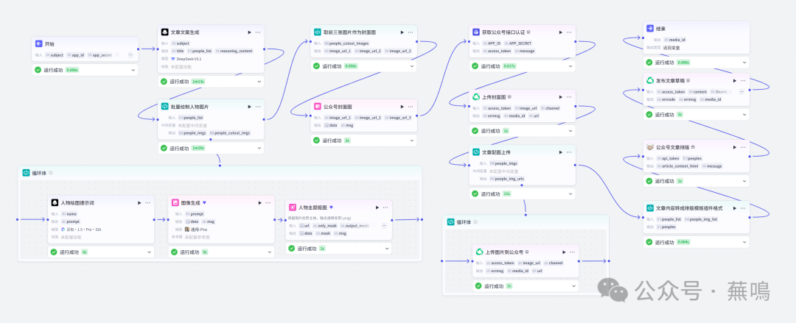Screen dimensions: 796x323
Task: Expand run result under 公众号文章排版 node
Action: (x=744, y=180)
